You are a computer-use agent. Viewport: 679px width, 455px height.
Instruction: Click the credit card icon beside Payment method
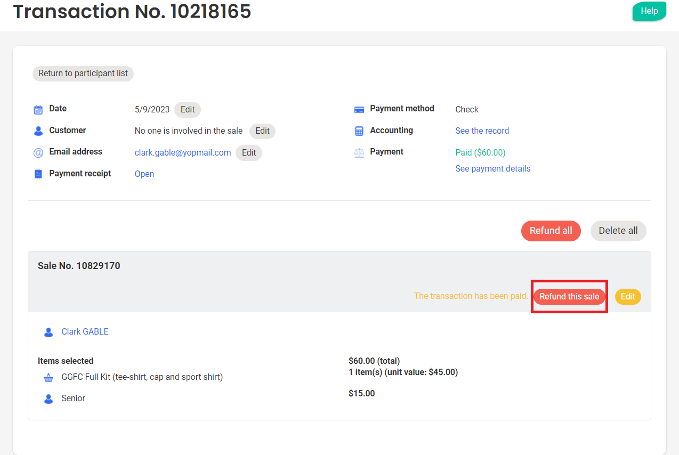tap(359, 110)
